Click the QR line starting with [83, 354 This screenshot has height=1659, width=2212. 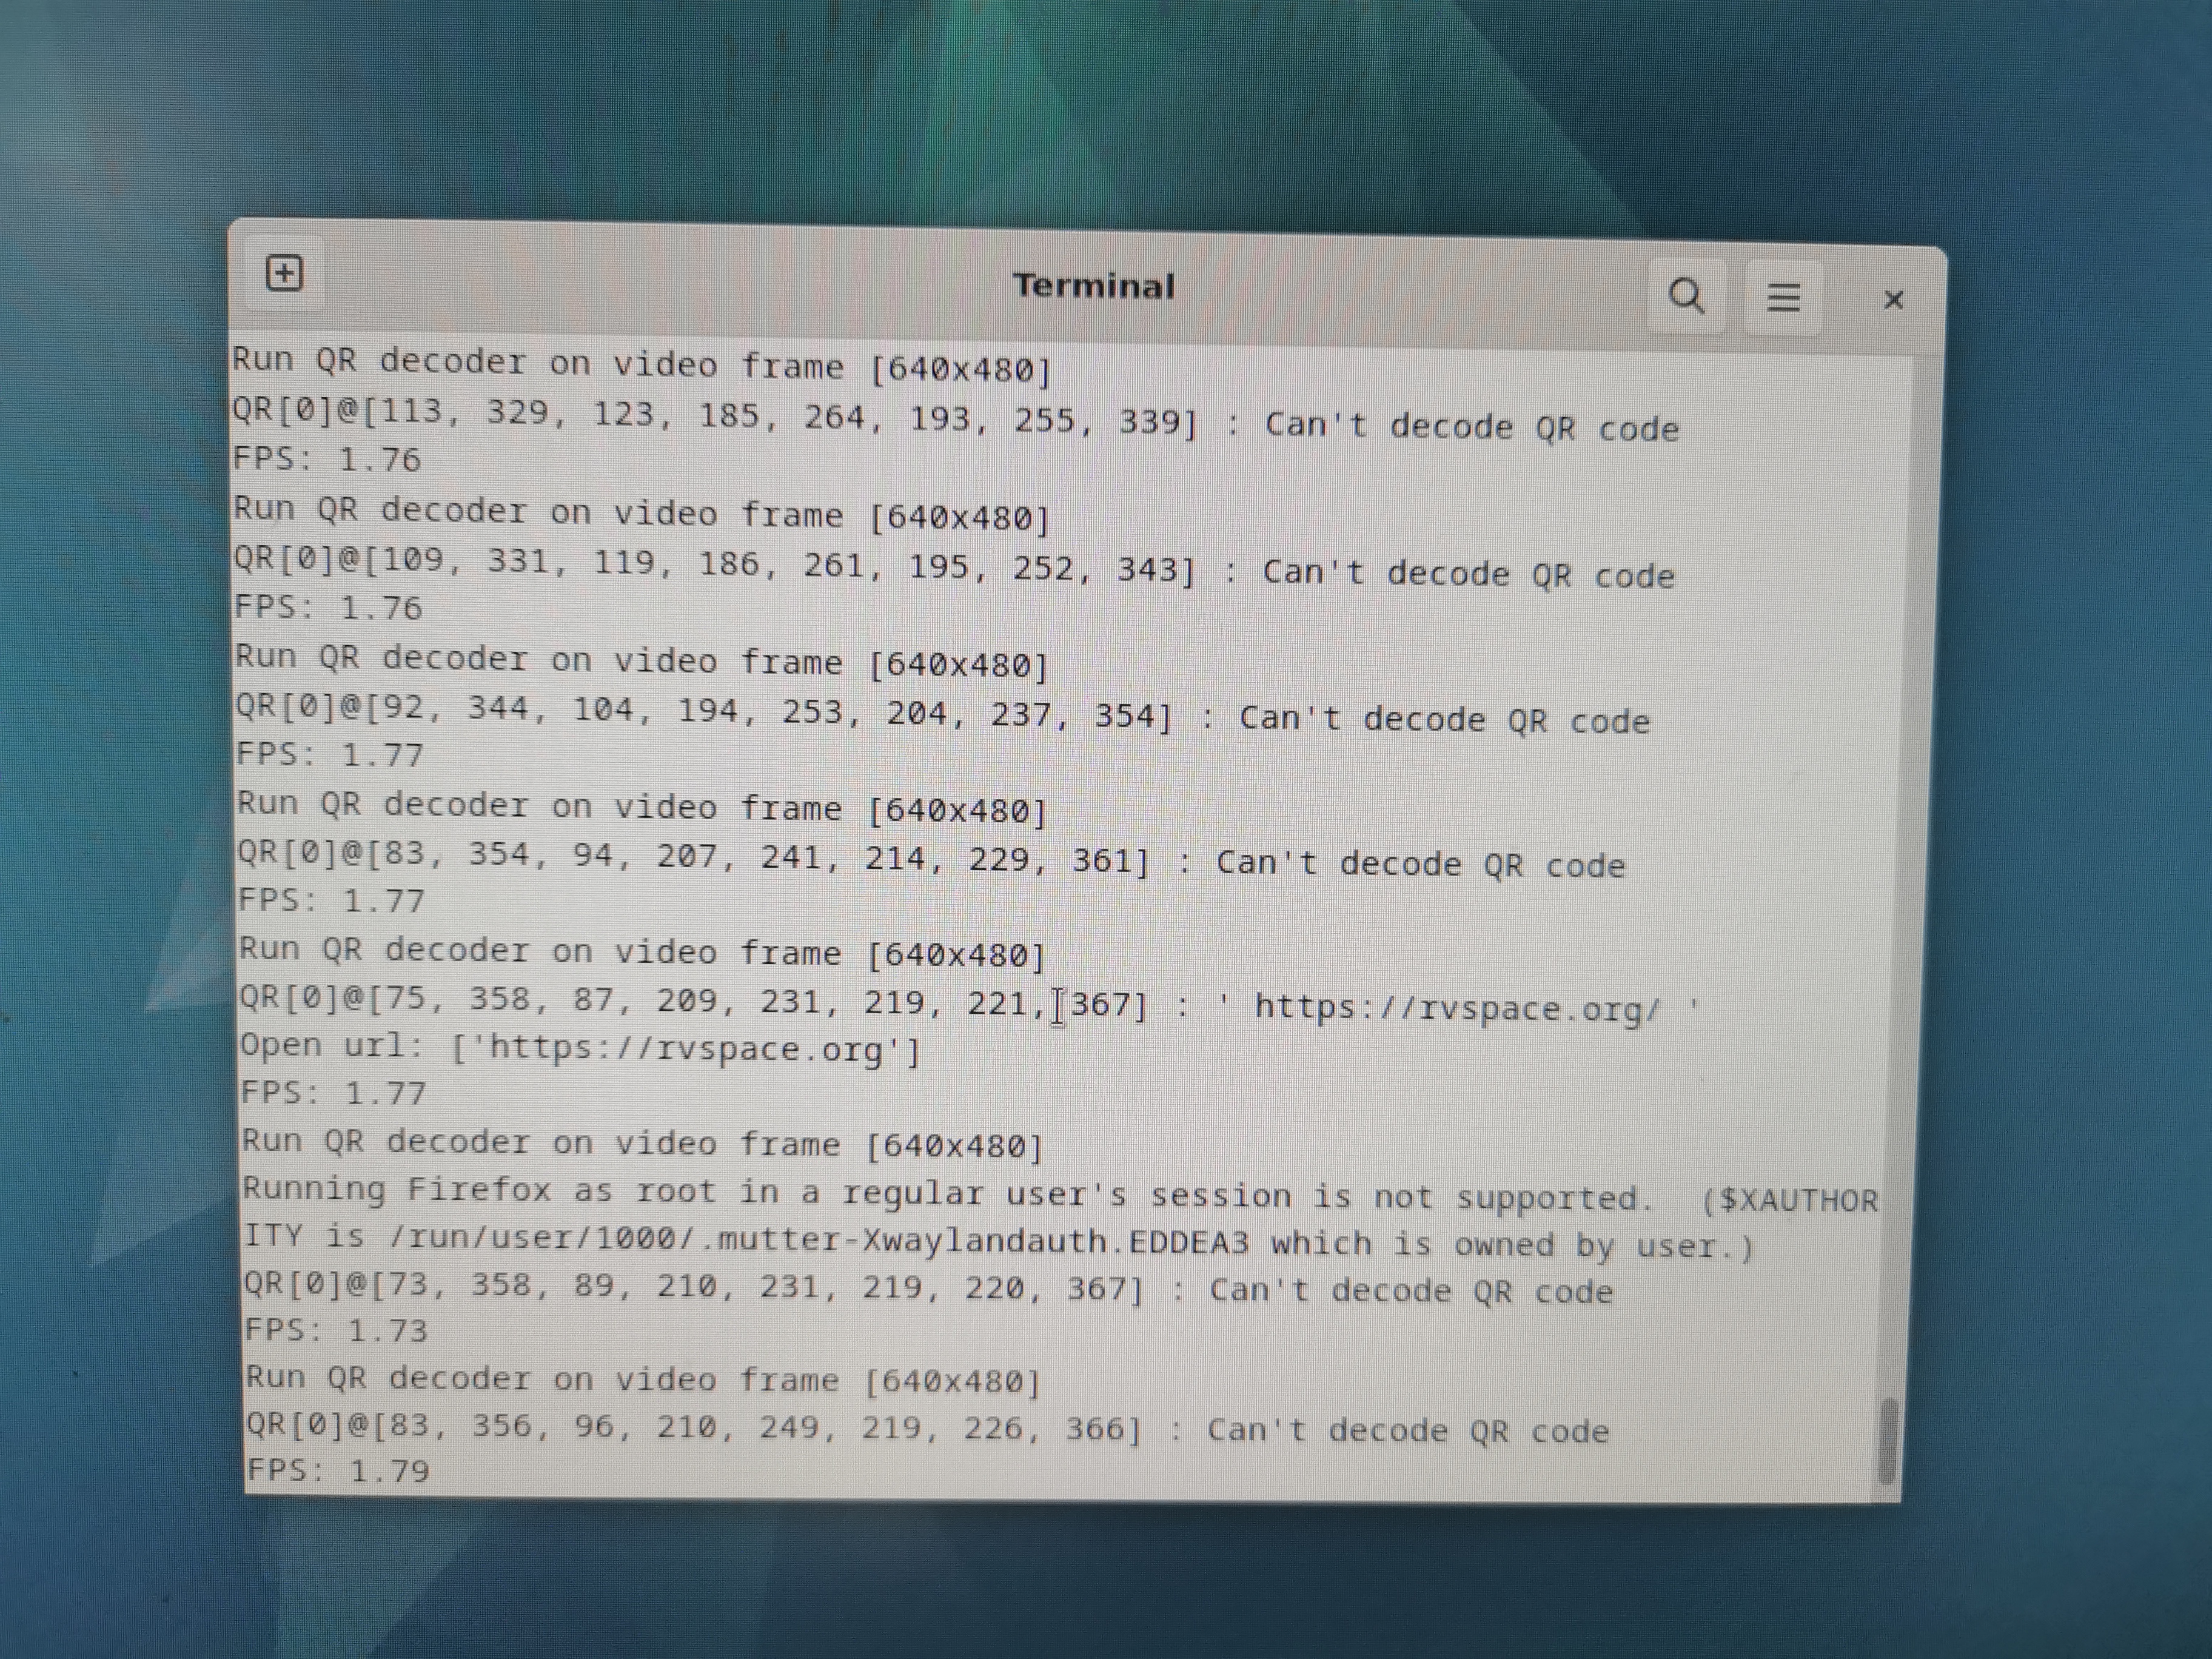[931, 859]
